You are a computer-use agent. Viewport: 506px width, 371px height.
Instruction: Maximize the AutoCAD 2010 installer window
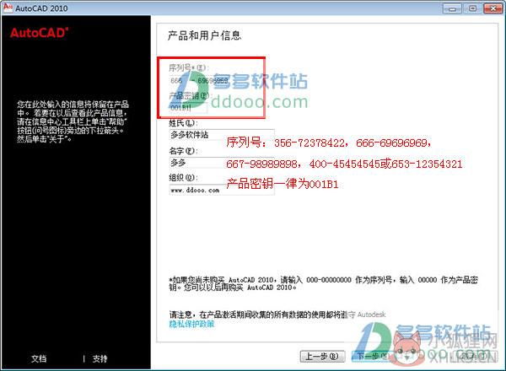click(x=472, y=8)
